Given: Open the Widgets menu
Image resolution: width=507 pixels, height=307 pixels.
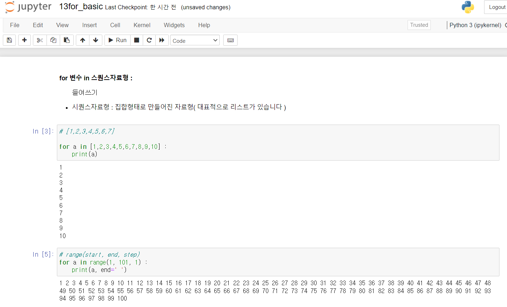Looking at the screenshot, I should pos(174,25).
